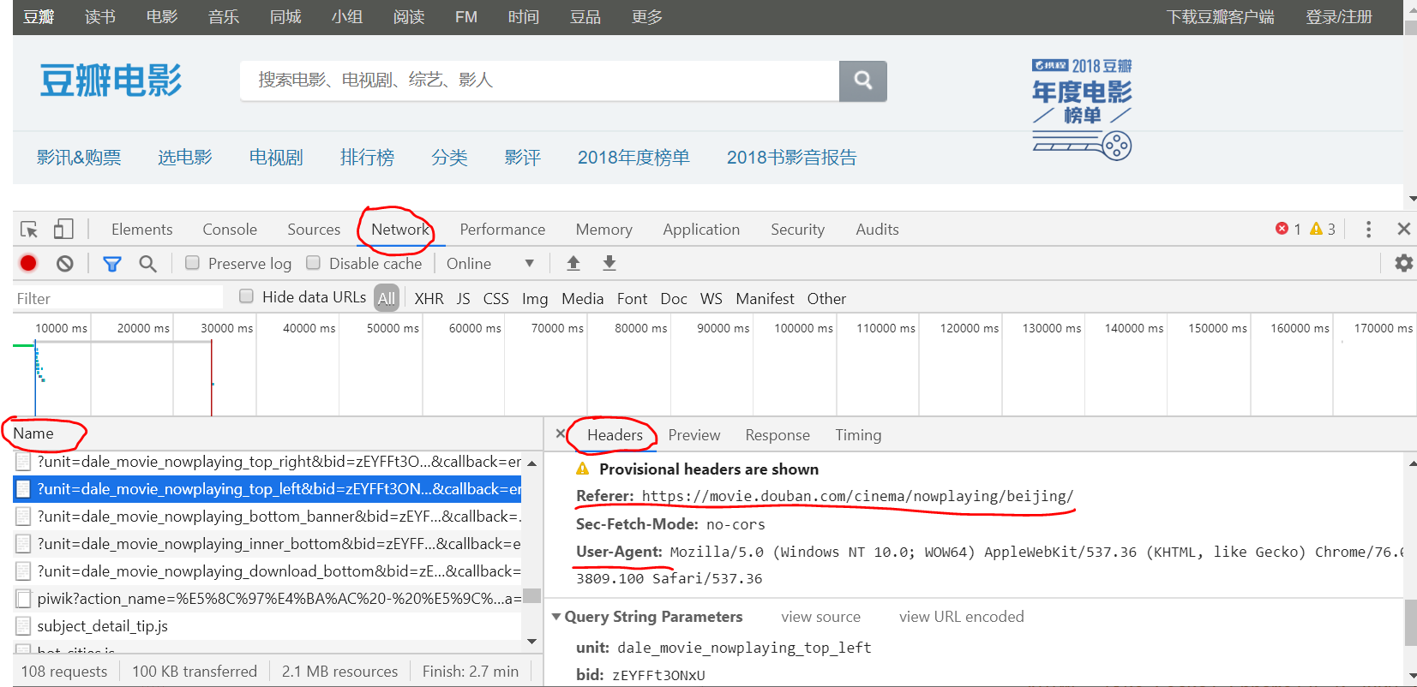The height and width of the screenshot is (687, 1417).
Task: Switch to the Console tab
Action: click(230, 230)
